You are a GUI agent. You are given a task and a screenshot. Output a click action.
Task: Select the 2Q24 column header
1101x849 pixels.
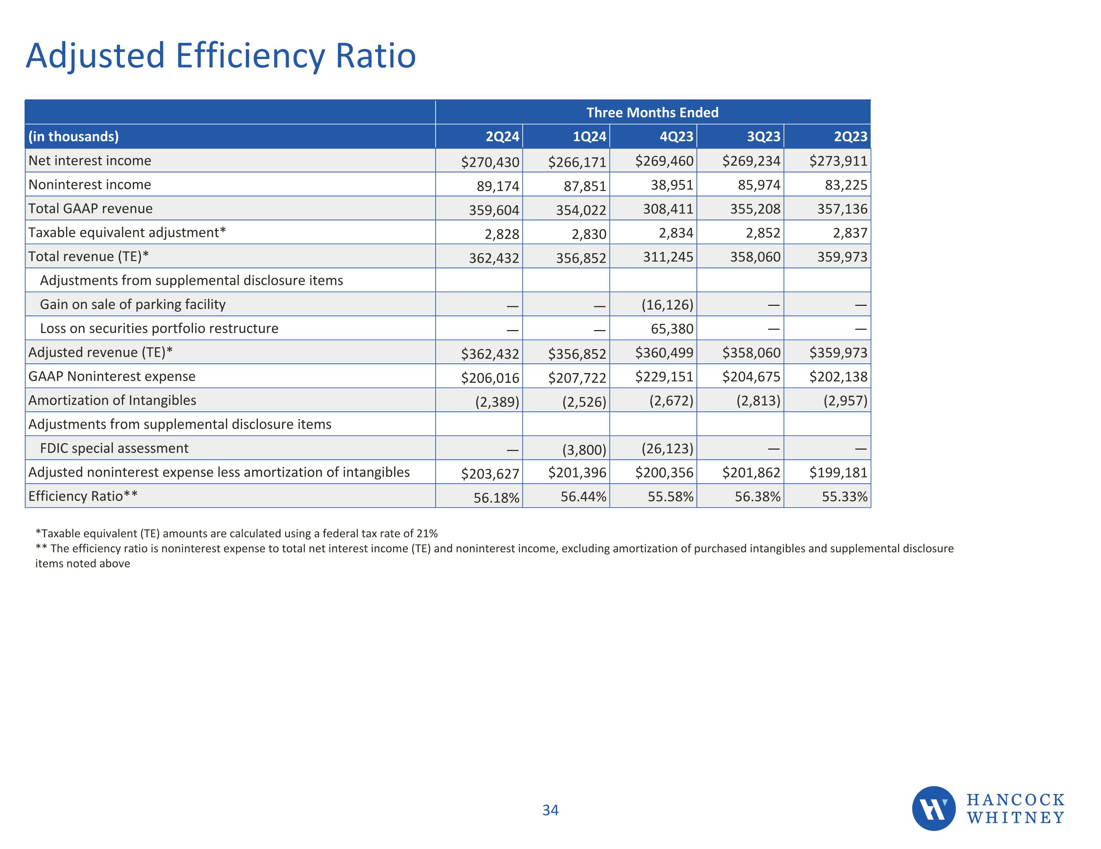click(x=502, y=136)
